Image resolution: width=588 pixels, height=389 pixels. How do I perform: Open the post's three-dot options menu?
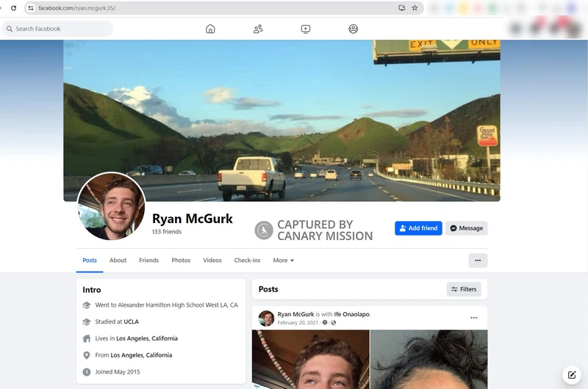[474, 318]
